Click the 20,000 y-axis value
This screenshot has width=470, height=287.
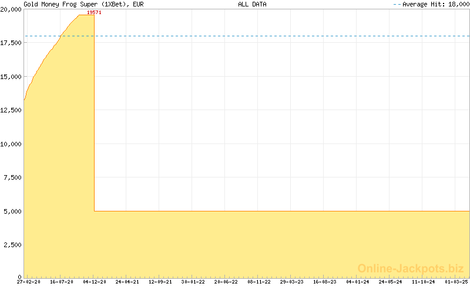click(11, 9)
